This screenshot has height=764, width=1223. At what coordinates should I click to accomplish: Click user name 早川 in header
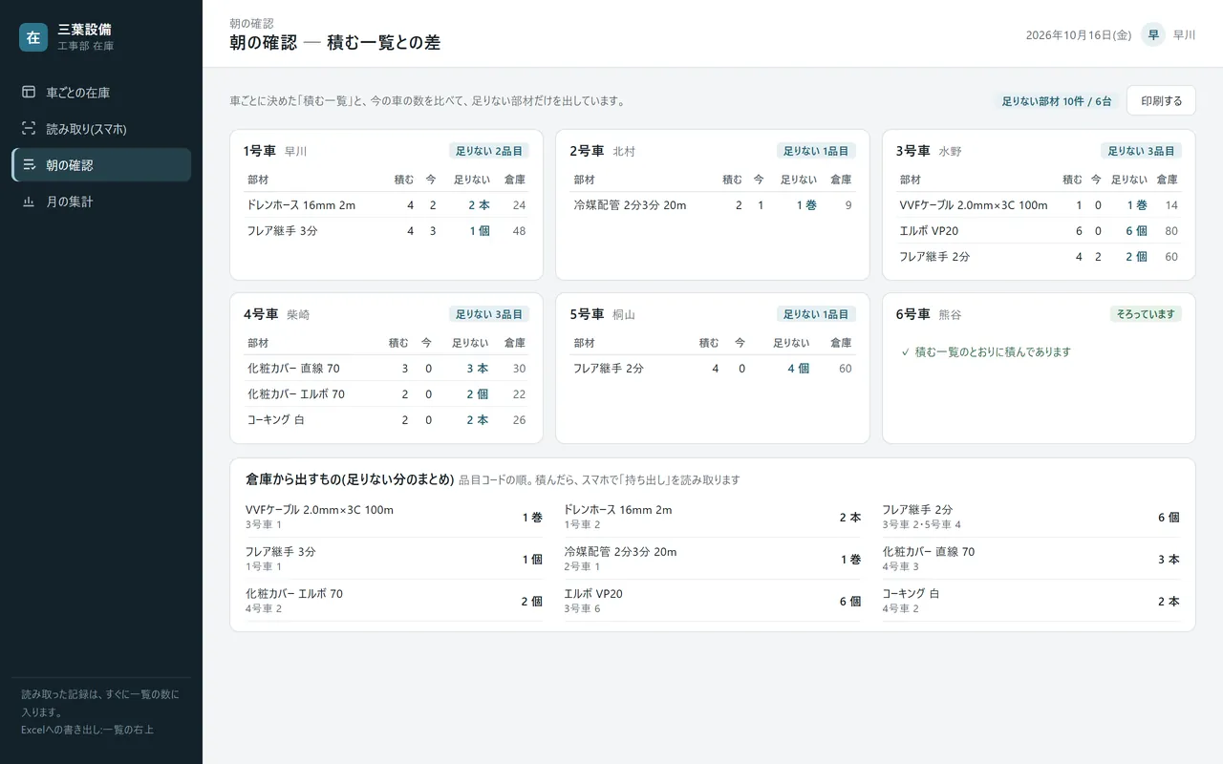click(1185, 35)
